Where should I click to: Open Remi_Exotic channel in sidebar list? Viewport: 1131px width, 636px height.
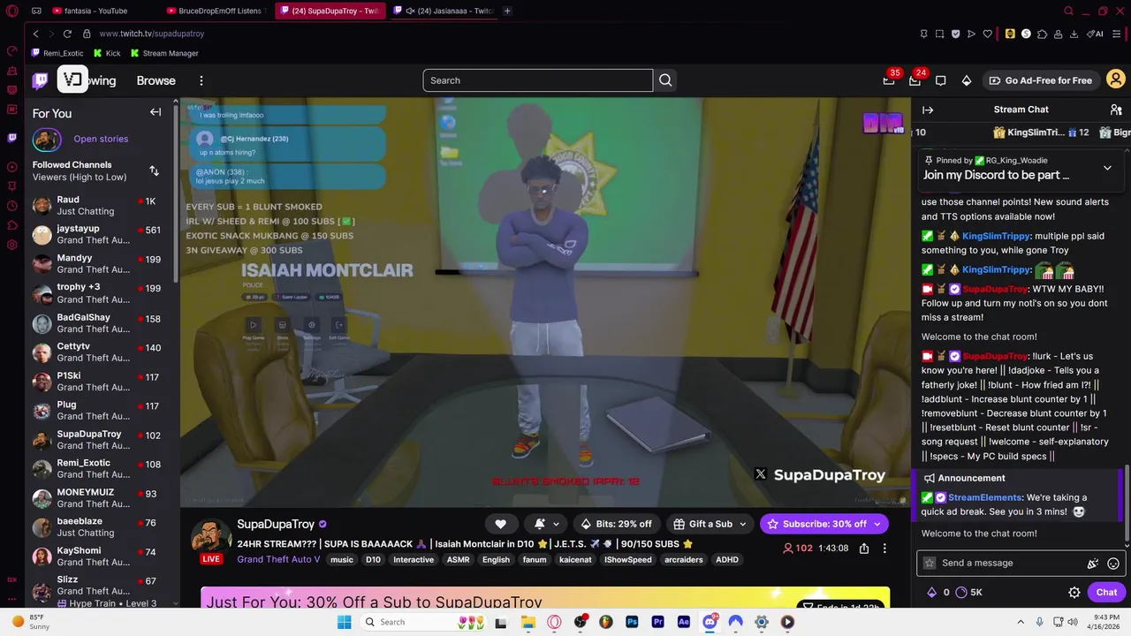(101, 468)
